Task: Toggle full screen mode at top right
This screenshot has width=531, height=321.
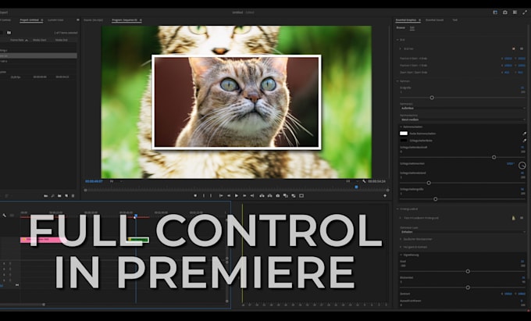Action: [525, 12]
